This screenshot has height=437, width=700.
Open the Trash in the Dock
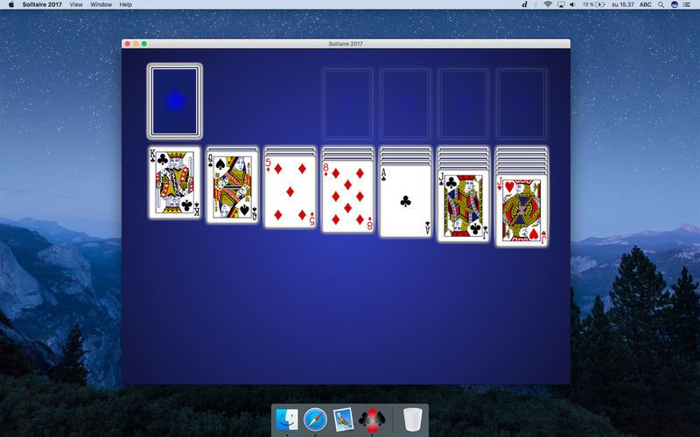tap(412, 420)
